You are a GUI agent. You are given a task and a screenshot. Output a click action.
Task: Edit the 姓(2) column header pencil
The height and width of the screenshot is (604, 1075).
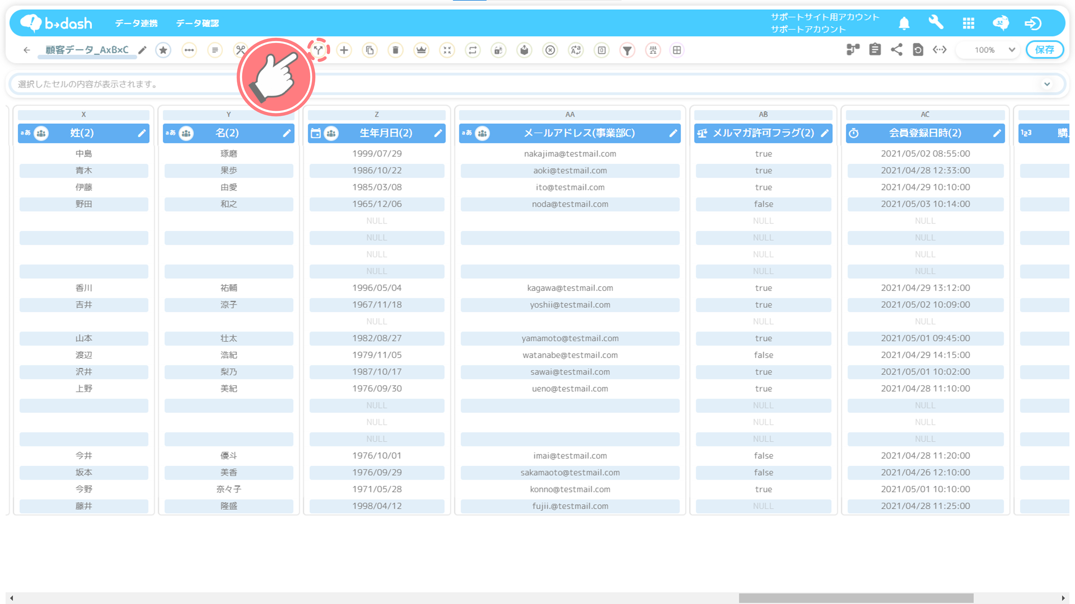pyautogui.click(x=142, y=133)
